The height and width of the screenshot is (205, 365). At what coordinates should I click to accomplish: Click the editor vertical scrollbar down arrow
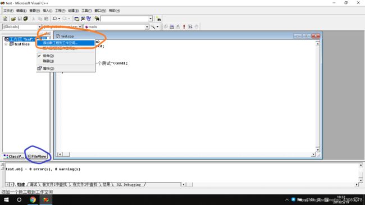tap(317, 149)
